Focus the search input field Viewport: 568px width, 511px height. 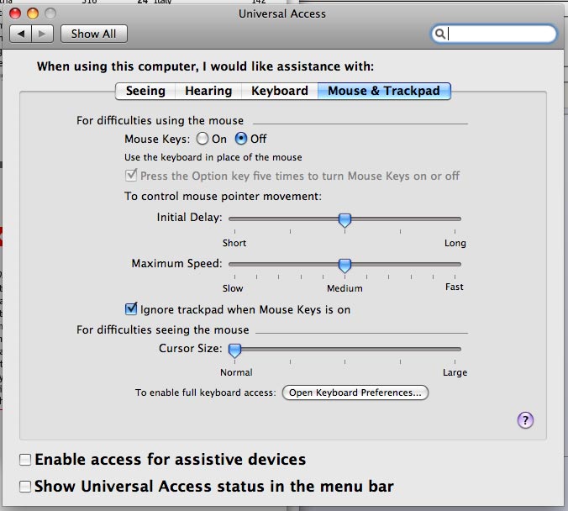tap(494, 34)
